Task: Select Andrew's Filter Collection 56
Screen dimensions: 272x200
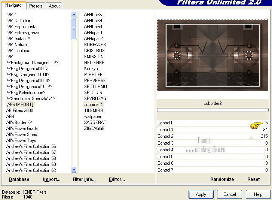Action: [x=31, y=146]
